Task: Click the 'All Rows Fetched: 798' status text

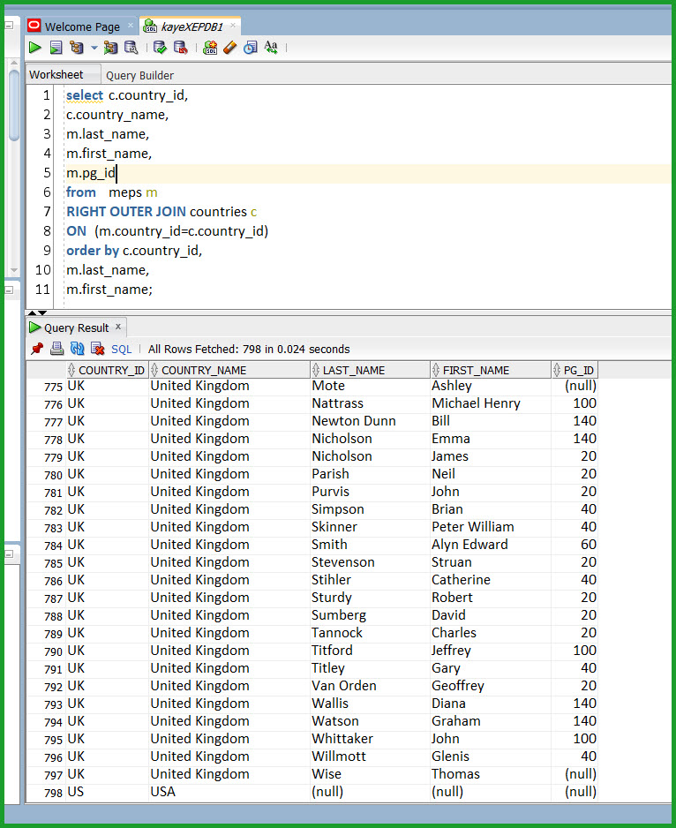Action: tap(249, 349)
